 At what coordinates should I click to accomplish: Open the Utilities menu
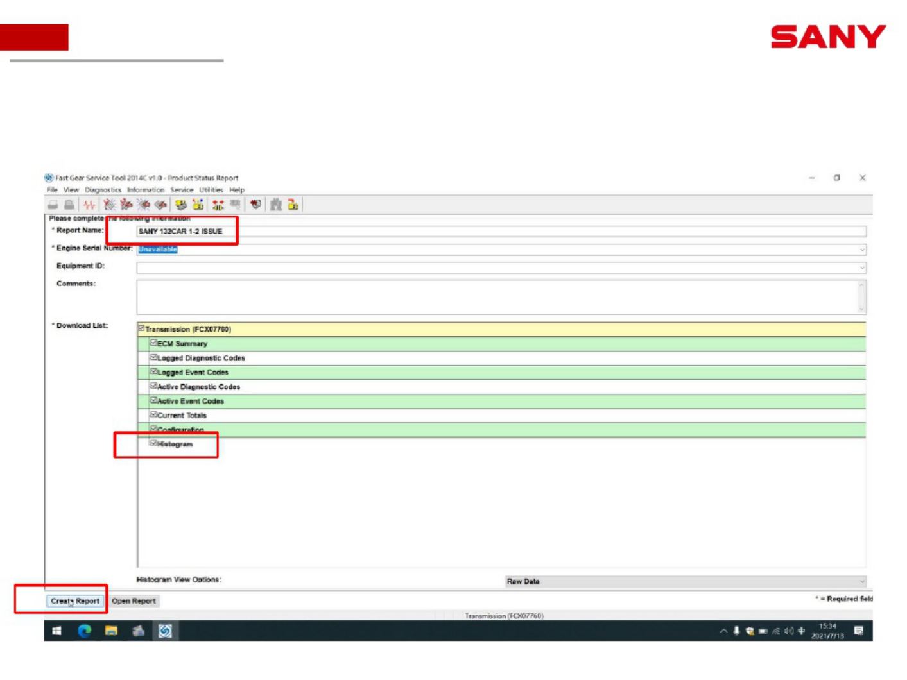[x=211, y=190]
